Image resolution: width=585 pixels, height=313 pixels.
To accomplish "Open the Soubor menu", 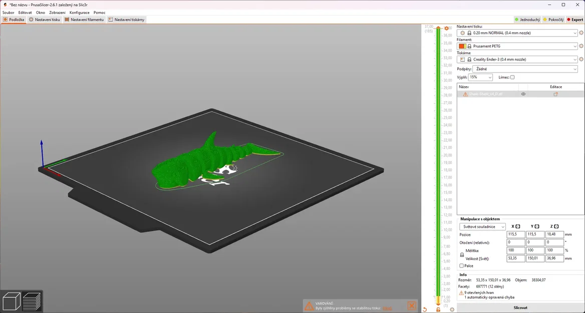I will point(8,13).
